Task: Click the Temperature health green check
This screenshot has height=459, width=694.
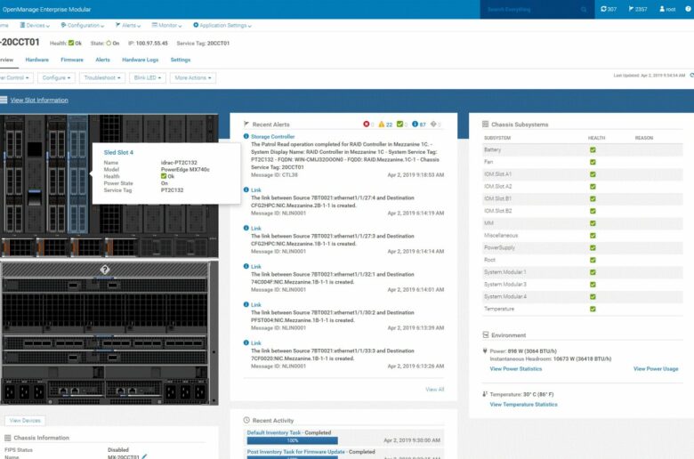Action: [x=593, y=309]
